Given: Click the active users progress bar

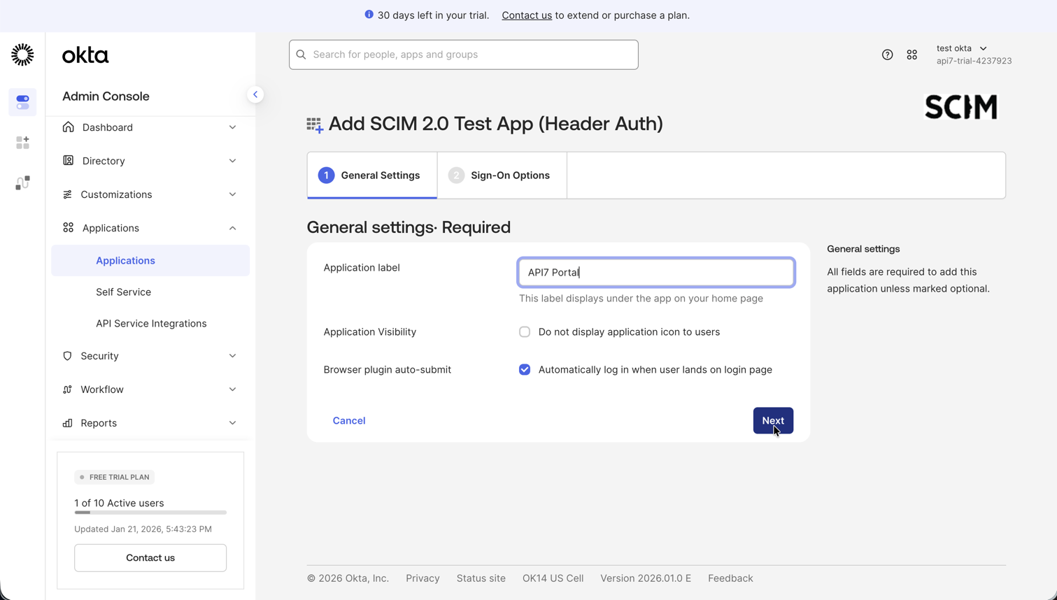Looking at the screenshot, I should (x=150, y=513).
